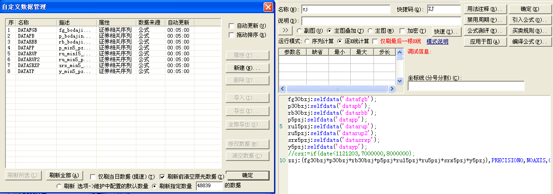Select the DATARUP2 row
This screenshot has height=194, width=553.
tap(113, 59)
